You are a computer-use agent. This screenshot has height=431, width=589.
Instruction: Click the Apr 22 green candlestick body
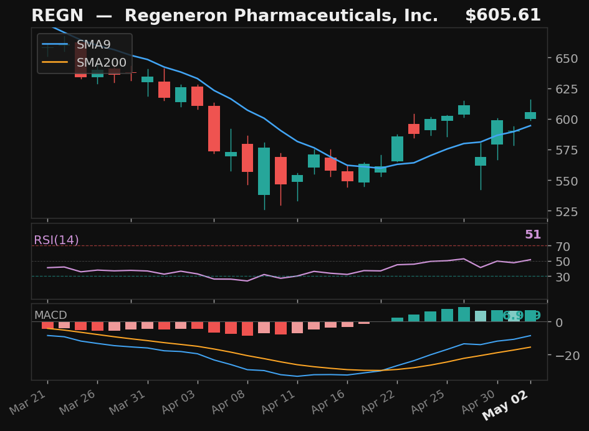pyautogui.click(x=398, y=149)
